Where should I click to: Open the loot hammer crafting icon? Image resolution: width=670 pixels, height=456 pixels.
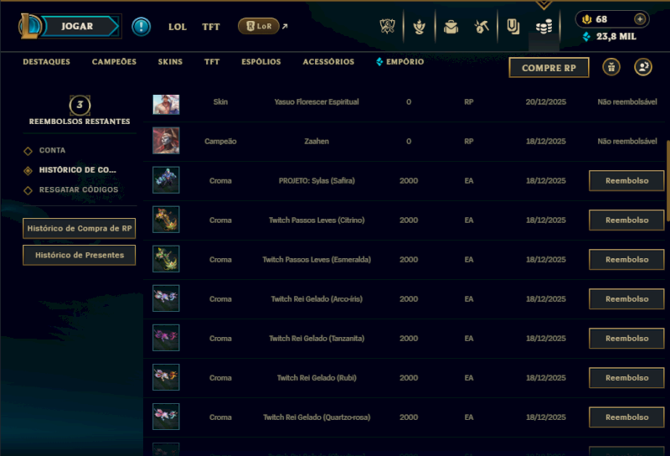point(482,27)
